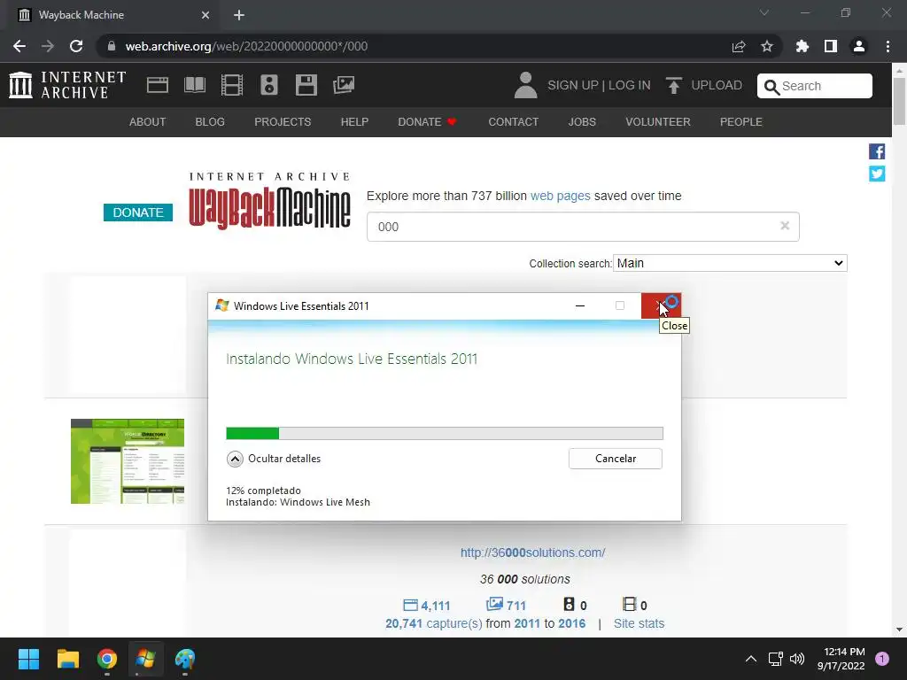Open 20,741 captures link
The image size is (907, 680).
tap(434, 623)
